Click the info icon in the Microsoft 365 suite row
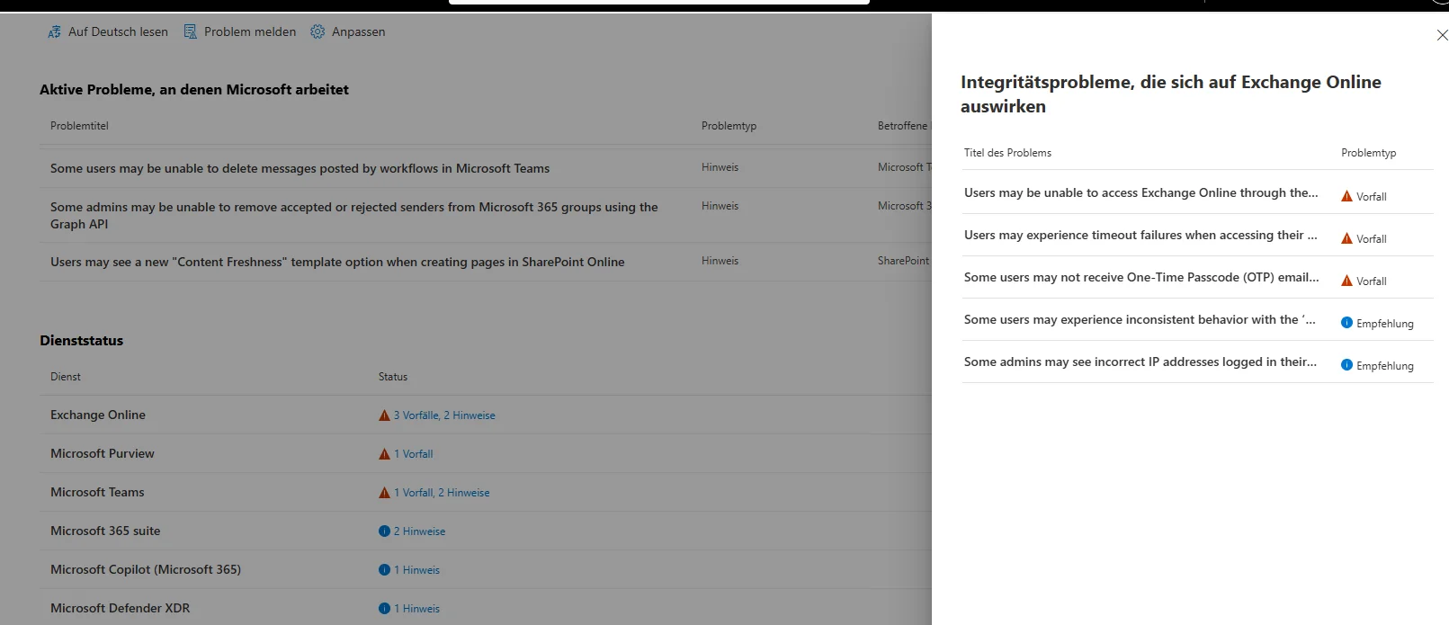This screenshot has height=625, width=1449. [384, 531]
